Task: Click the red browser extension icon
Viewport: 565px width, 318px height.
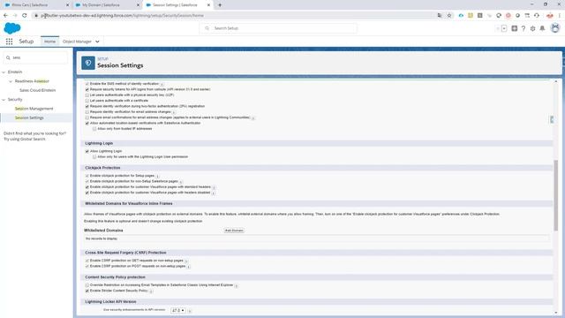Action: tap(508, 16)
